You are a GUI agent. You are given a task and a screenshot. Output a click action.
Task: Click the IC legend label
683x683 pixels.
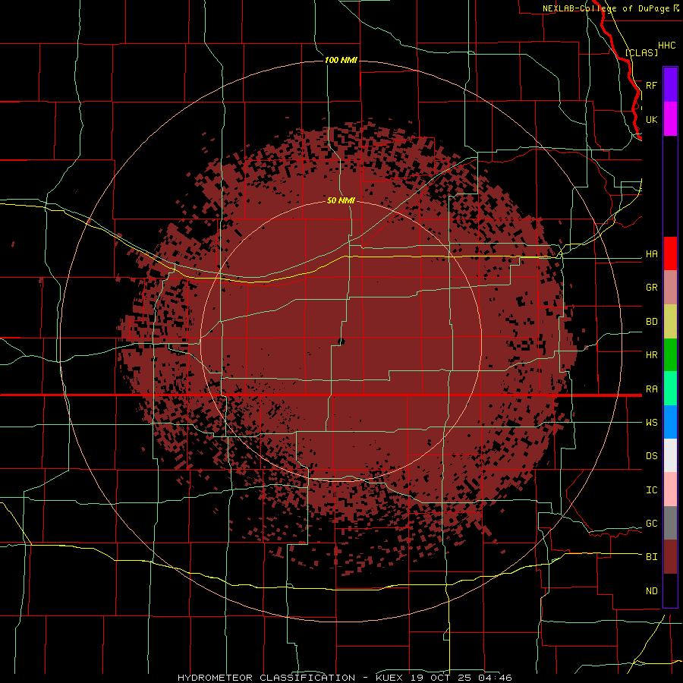pos(651,490)
